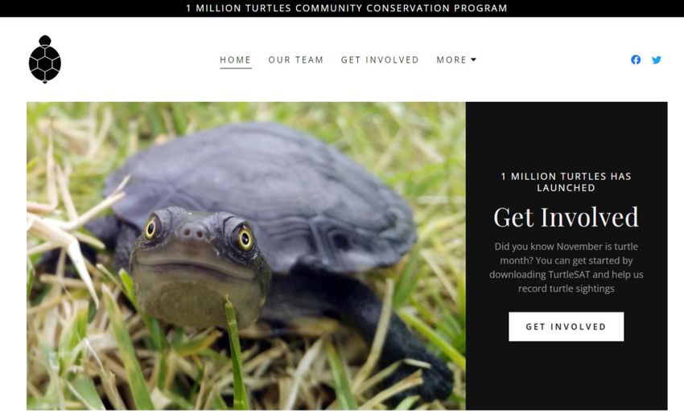The width and height of the screenshot is (684, 417).
Task: Click the large 'Get Involved' heading
Action: (566, 217)
